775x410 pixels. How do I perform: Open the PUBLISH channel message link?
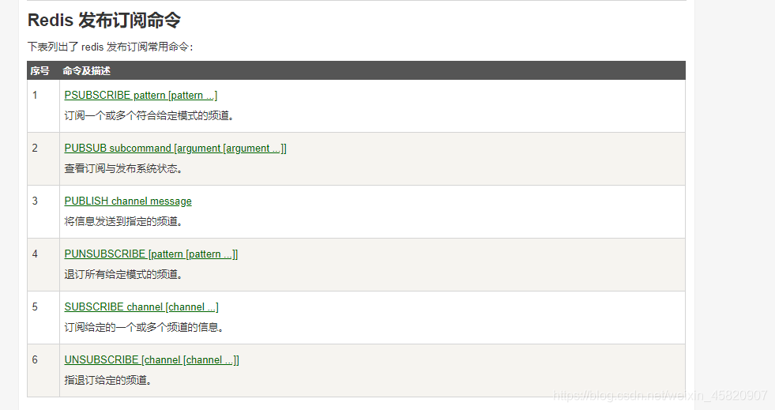click(x=128, y=201)
